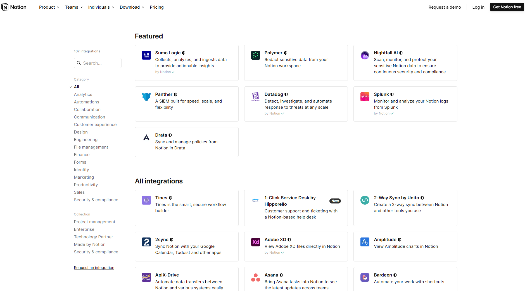Click the Polymer app icon
525x291 pixels.
256,55
